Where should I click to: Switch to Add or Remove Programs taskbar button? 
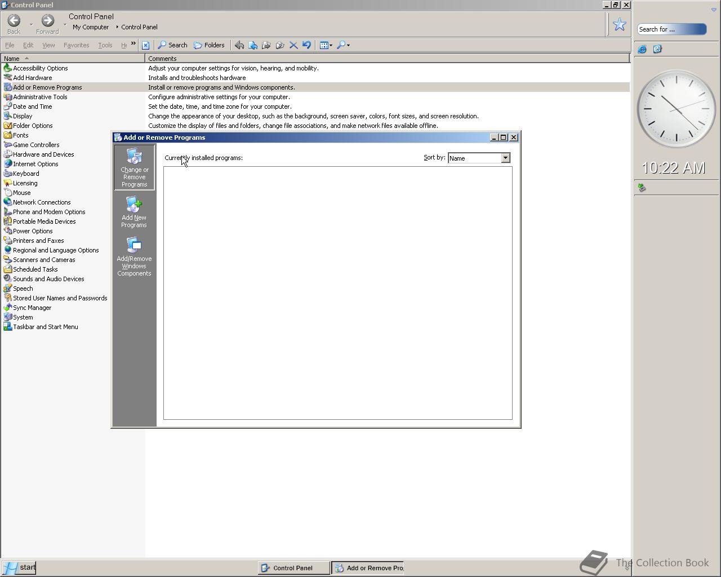(x=368, y=568)
